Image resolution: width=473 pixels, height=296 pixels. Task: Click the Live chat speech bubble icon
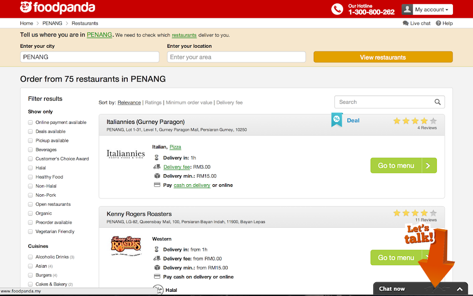click(x=405, y=23)
